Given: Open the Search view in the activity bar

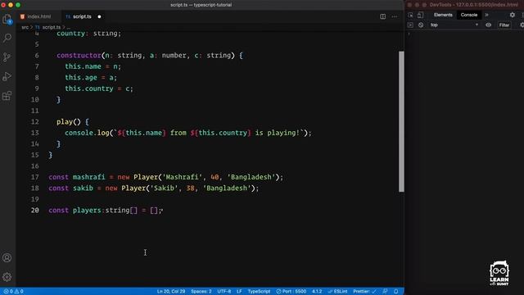Looking at the screenshot, I should [7, 38].
